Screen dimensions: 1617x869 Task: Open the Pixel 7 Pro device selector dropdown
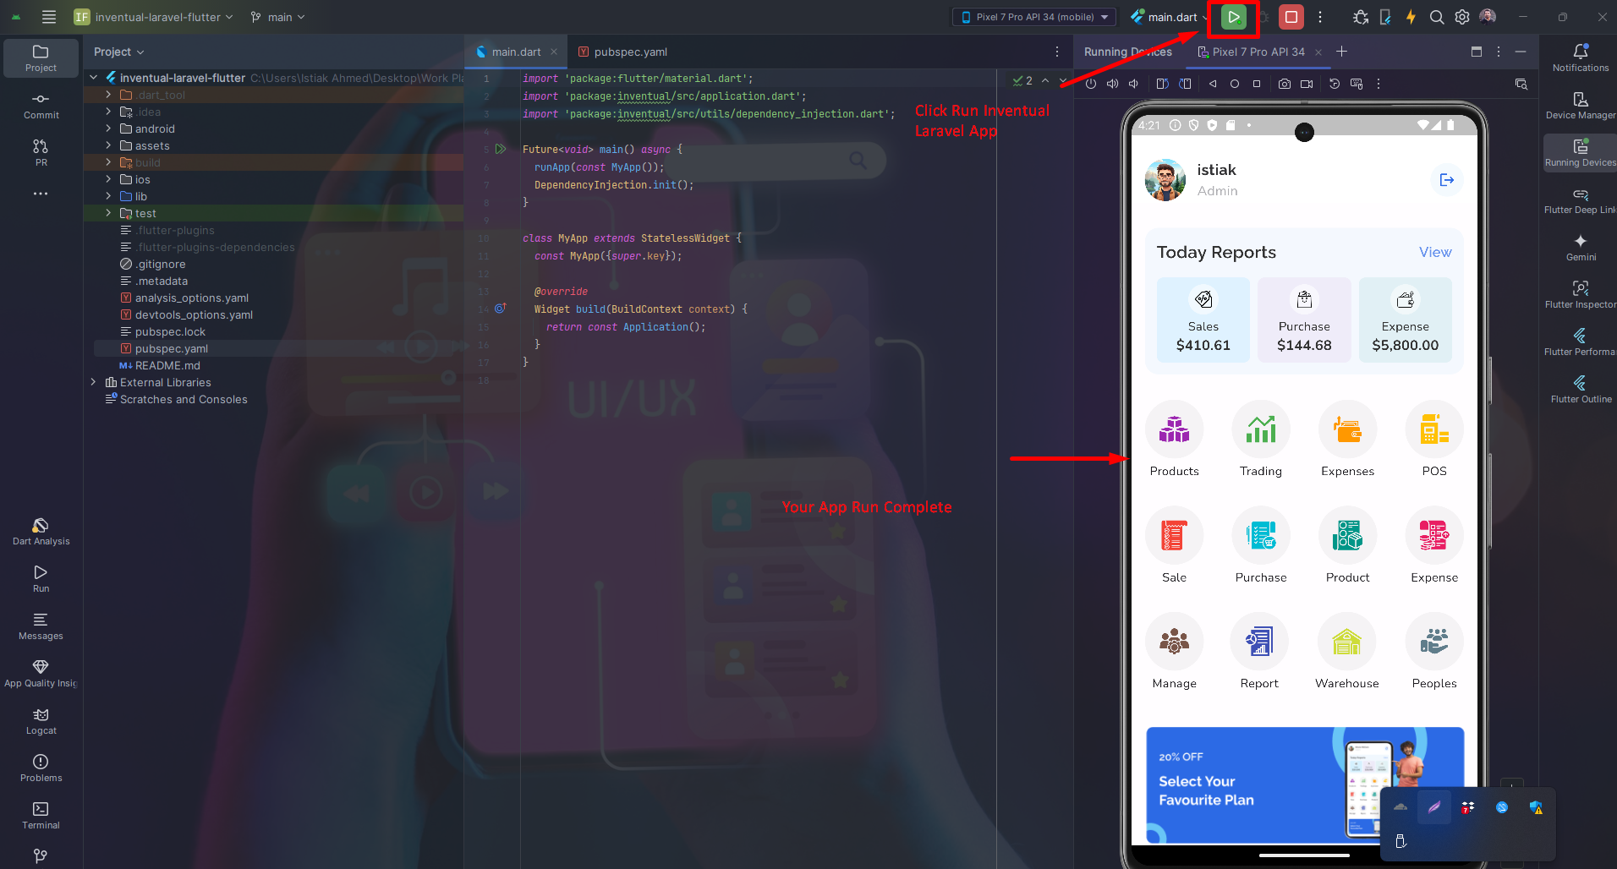pos(1034,17)
